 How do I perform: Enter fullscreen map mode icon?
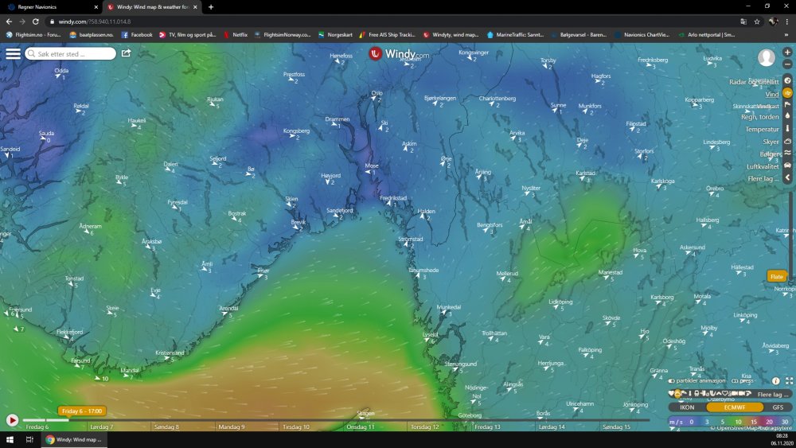click(x=789, y=380)
